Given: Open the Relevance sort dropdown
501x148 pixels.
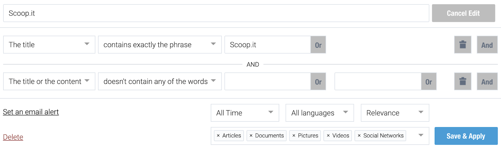Looking at the screenshot, I should click(395, 113).
